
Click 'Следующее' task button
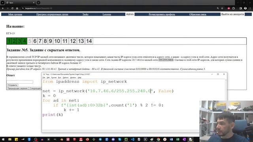pyautogui.click(x=35, y=88)
